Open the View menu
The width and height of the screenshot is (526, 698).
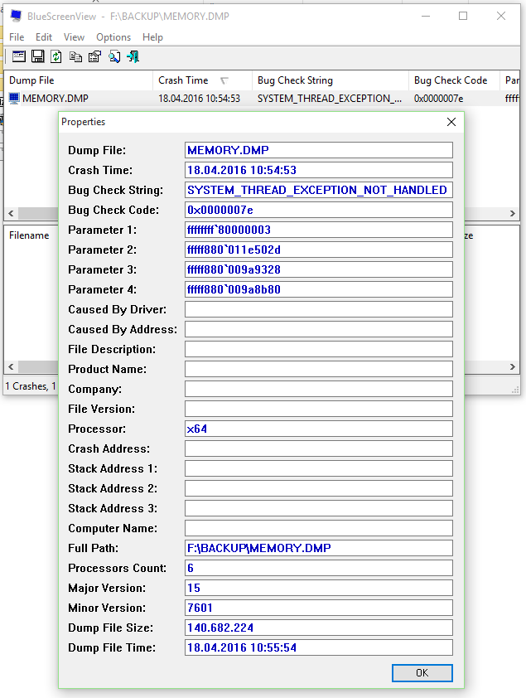[x=74, y=37]
